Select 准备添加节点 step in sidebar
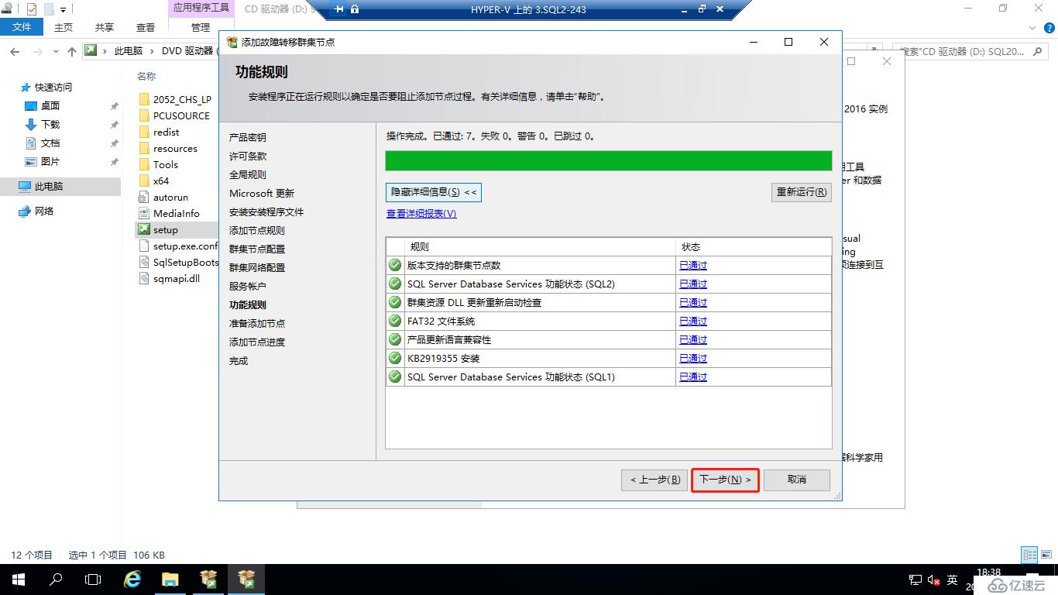 [x=257, y=324]
